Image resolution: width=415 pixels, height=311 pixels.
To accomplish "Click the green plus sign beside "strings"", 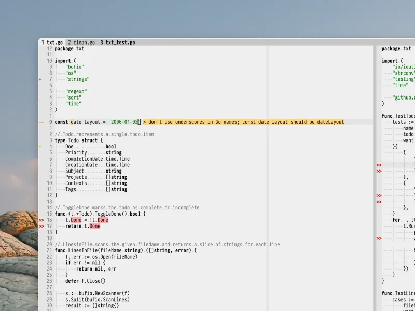I will (40, 79).
